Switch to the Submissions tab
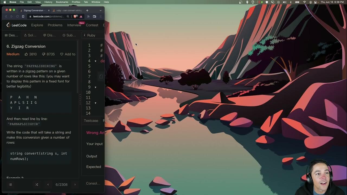Image resolution: width=347 pixels, height=195 pixels. [69, 35]
